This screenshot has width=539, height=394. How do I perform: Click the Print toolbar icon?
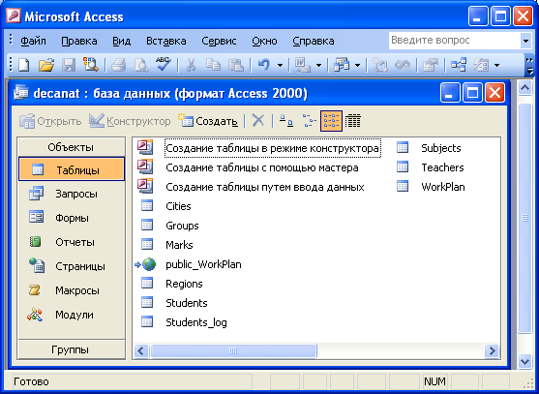pyautogui.click(x=119, y=65)
